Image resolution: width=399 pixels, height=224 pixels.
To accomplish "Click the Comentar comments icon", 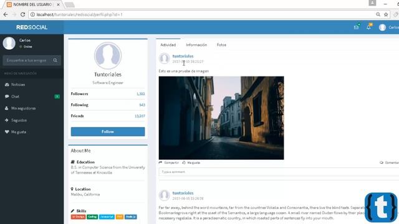I will click(382, 162).
